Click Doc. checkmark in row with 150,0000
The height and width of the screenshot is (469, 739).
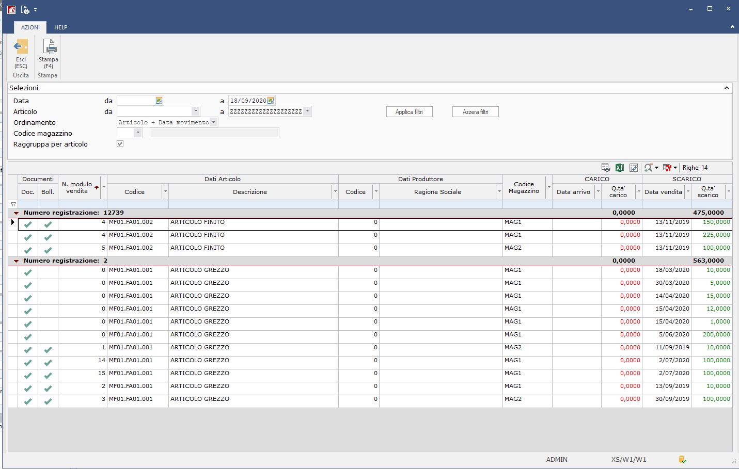(28, 224)
